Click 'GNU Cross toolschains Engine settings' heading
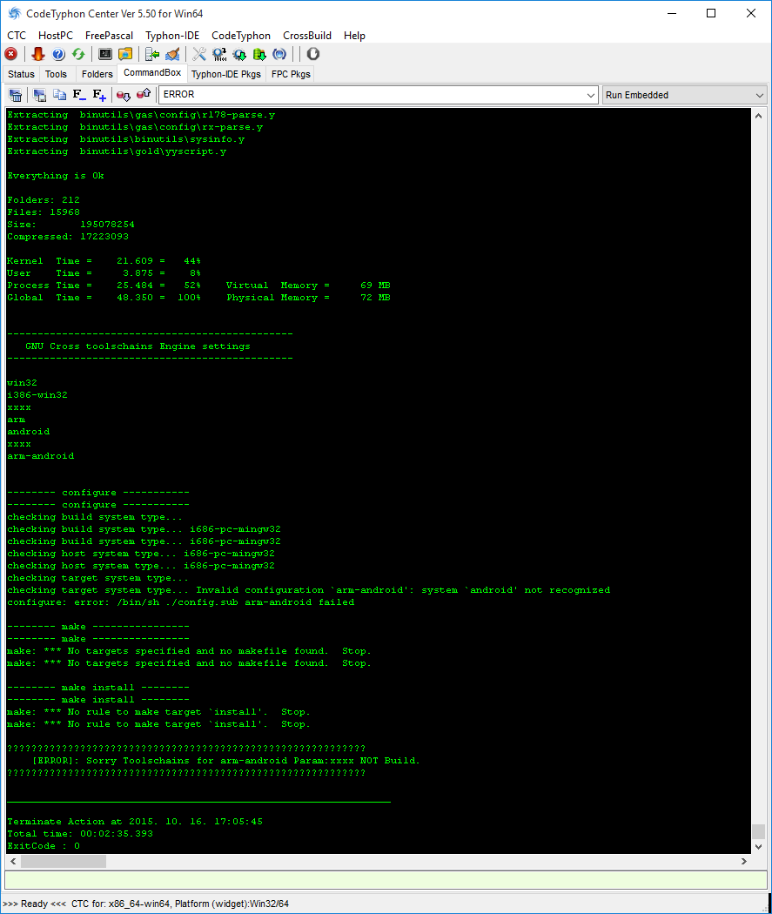Screen dimensions: 772x914 coord(138,346)
